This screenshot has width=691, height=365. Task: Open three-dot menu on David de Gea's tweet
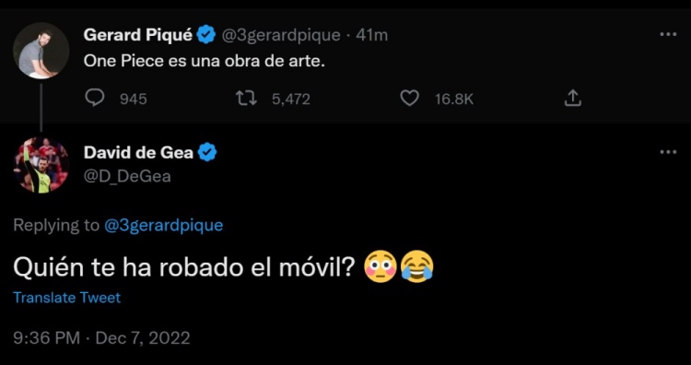(668, 152)
